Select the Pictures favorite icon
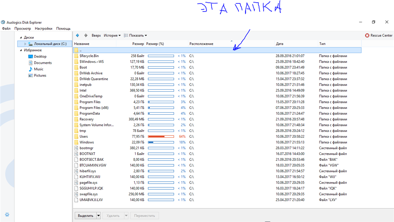The width and height of the screenshot is (394, 222). [31, 75]
